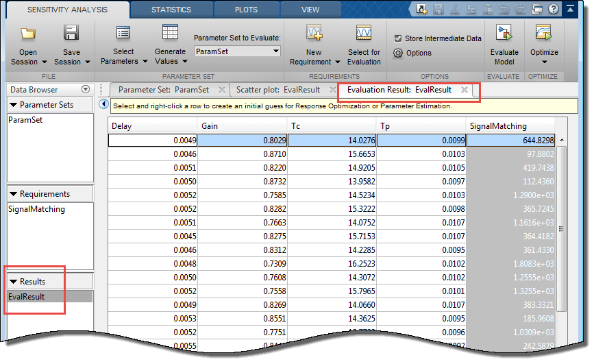Toggle the Store Intermediate Data checkbox

click(x=398, y=38)
